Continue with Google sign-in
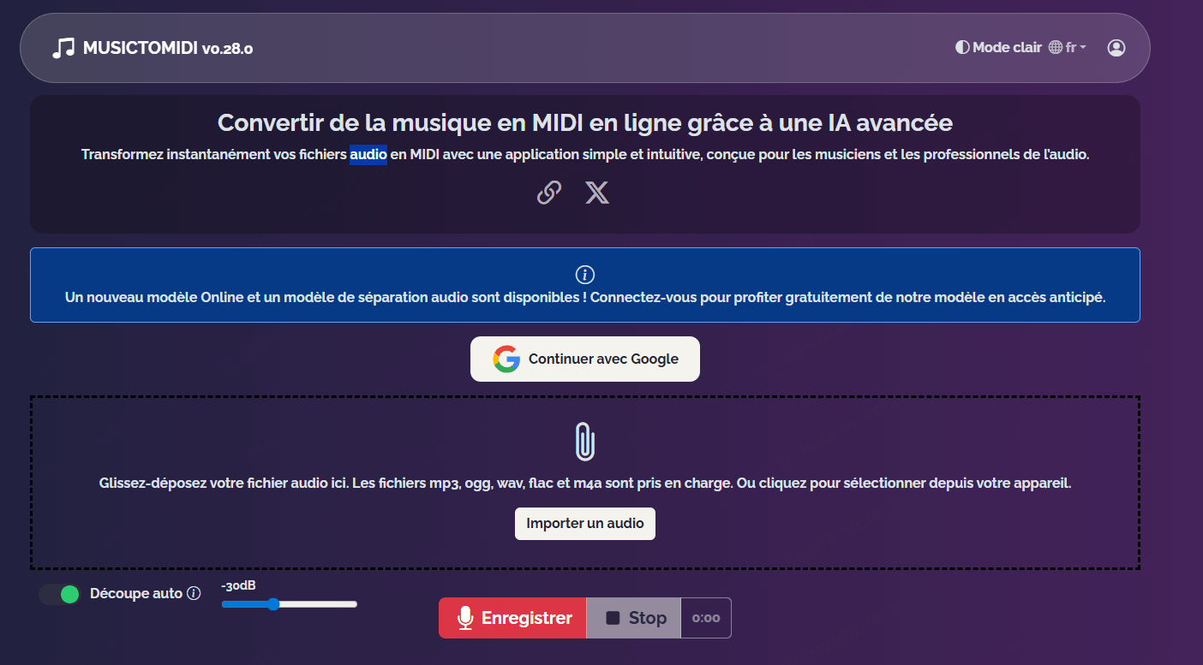This screenshot has height=665, width=1203. coord(585,359)
